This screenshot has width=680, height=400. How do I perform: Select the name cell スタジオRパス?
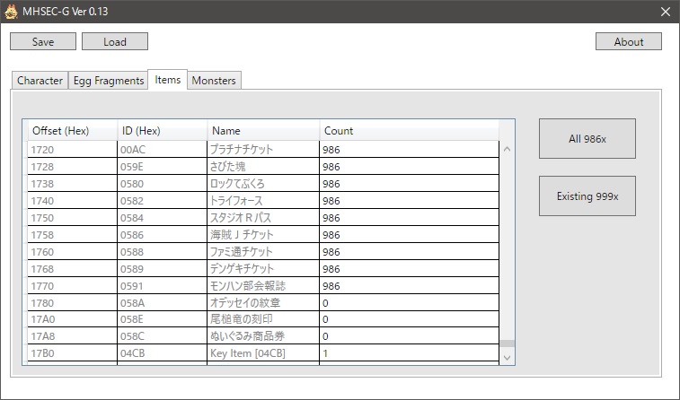[x=263, y=217]
